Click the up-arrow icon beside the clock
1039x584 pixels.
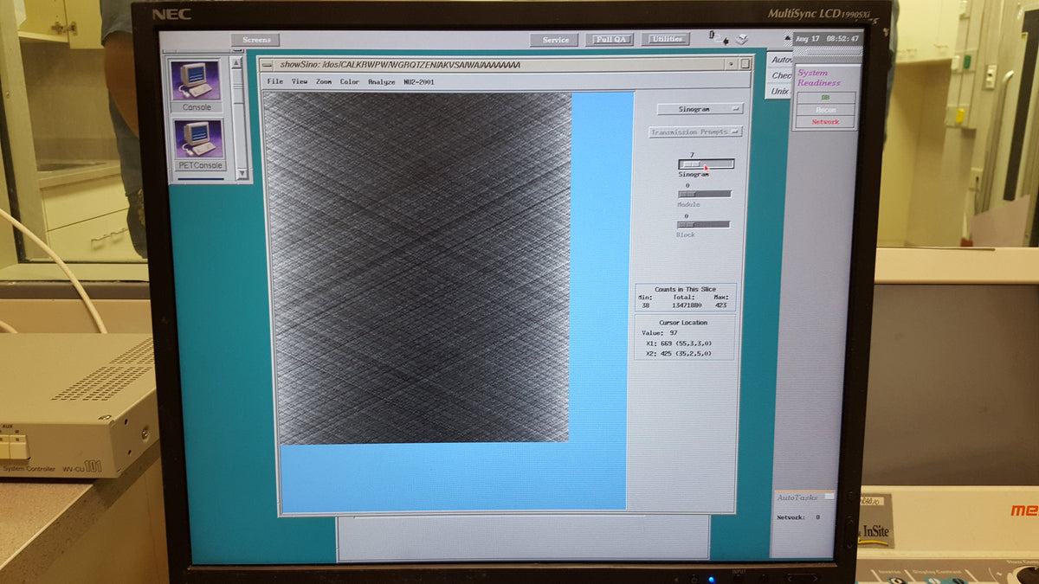click(788, 38)
